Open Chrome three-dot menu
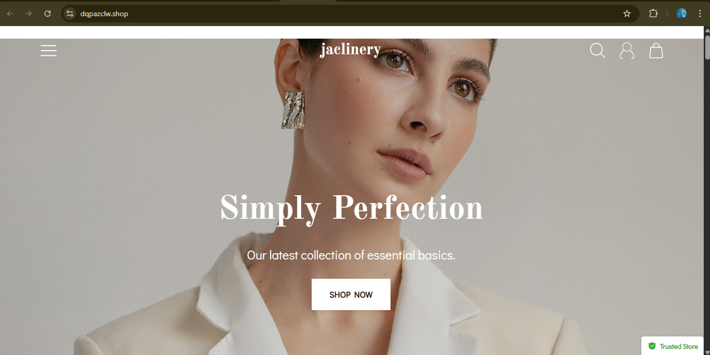 point(700,14)
